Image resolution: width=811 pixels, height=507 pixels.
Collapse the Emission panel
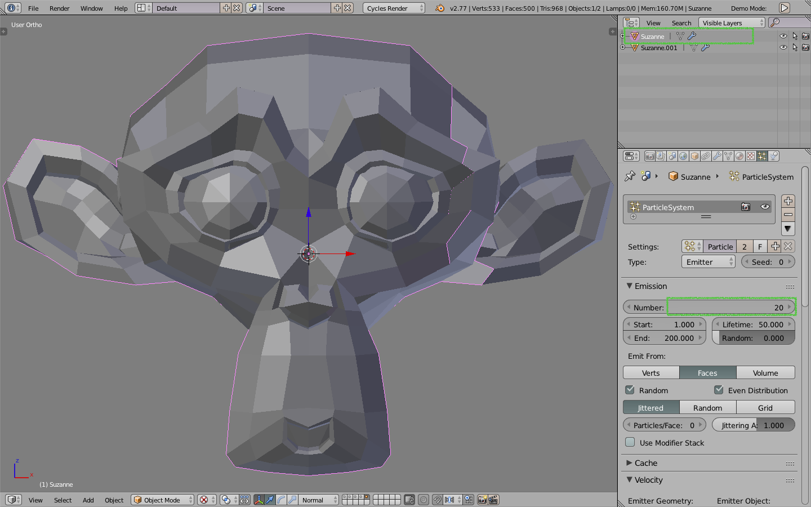[630, 286]
